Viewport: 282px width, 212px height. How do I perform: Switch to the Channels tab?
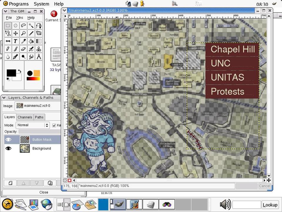pyautogui.click(x=25, y=117)
